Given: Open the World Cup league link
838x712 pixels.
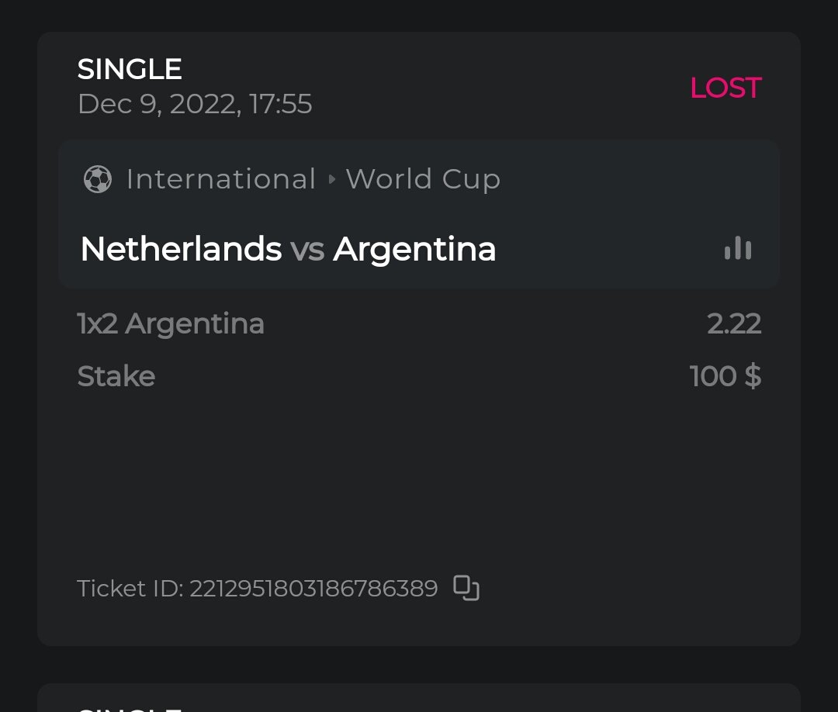Looking at the screenshot, I should 423,179.
